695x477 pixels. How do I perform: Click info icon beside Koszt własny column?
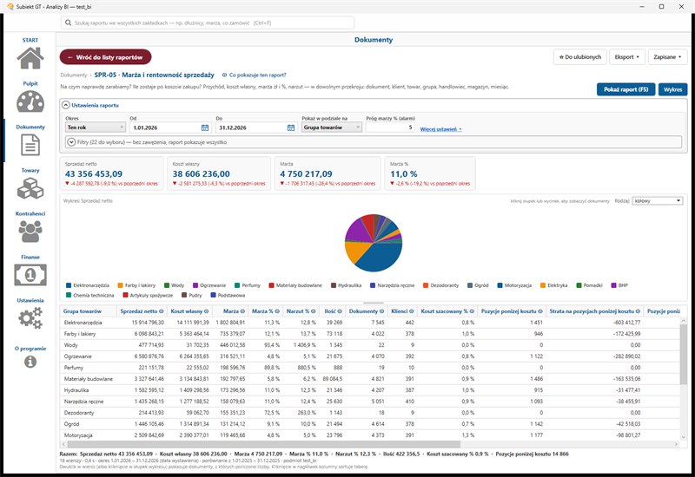pos(206,311)
